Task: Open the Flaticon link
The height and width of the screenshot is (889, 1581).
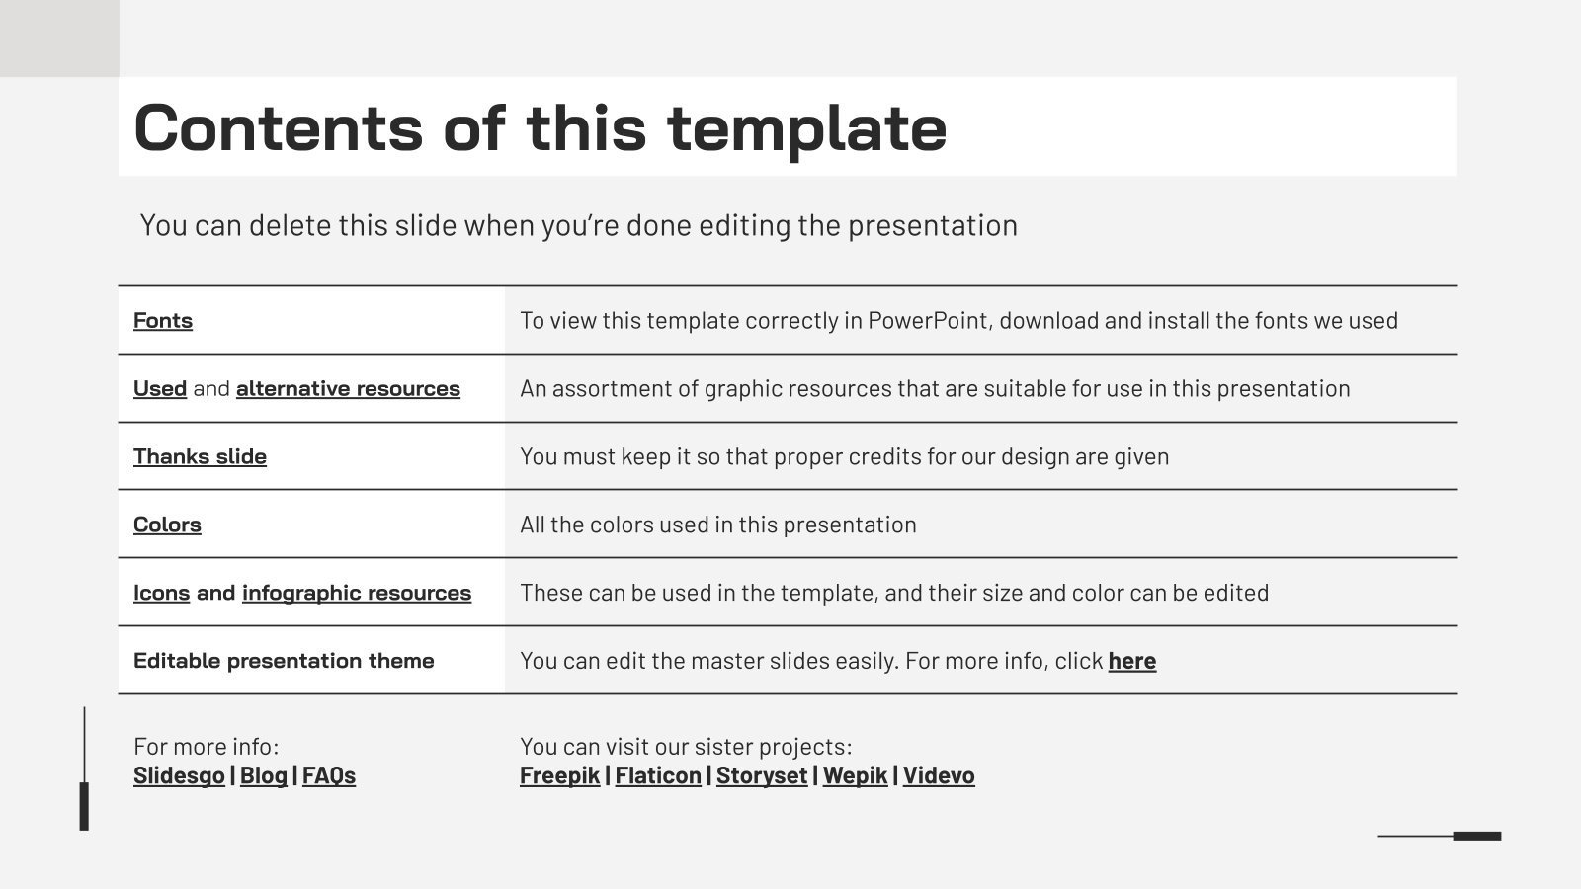Action: click(658, 776)
